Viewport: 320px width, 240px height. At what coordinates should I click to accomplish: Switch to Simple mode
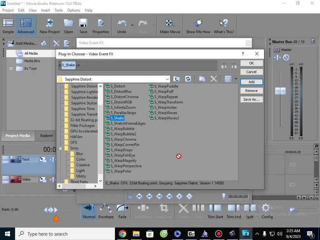click(x=8, y=26)
